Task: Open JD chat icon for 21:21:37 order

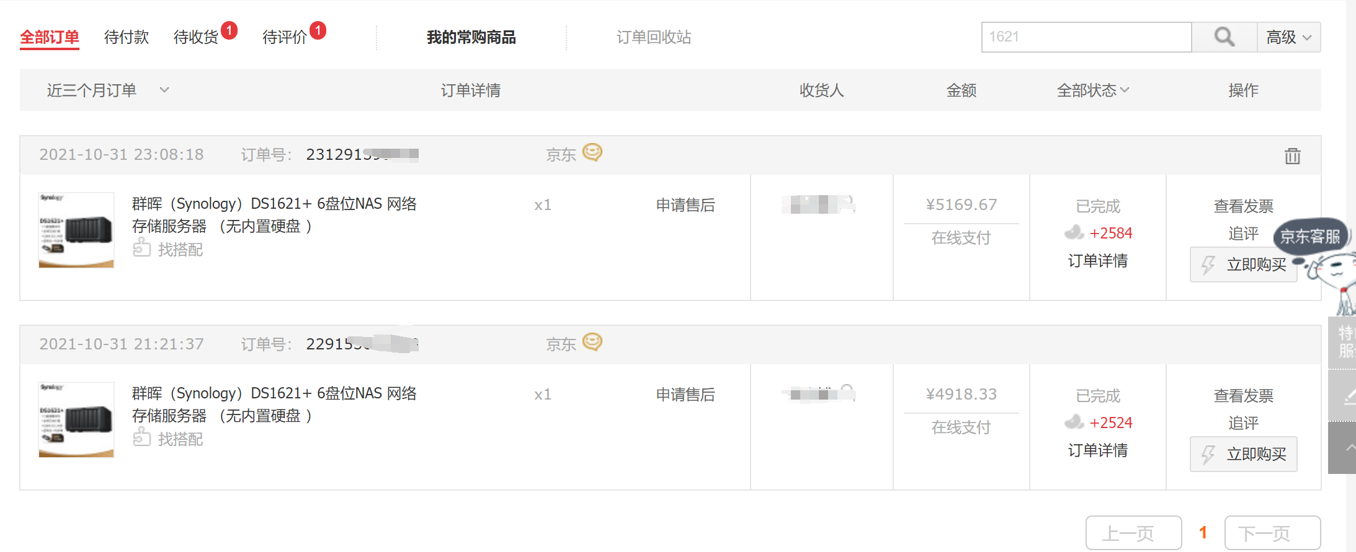Action: 592,342
